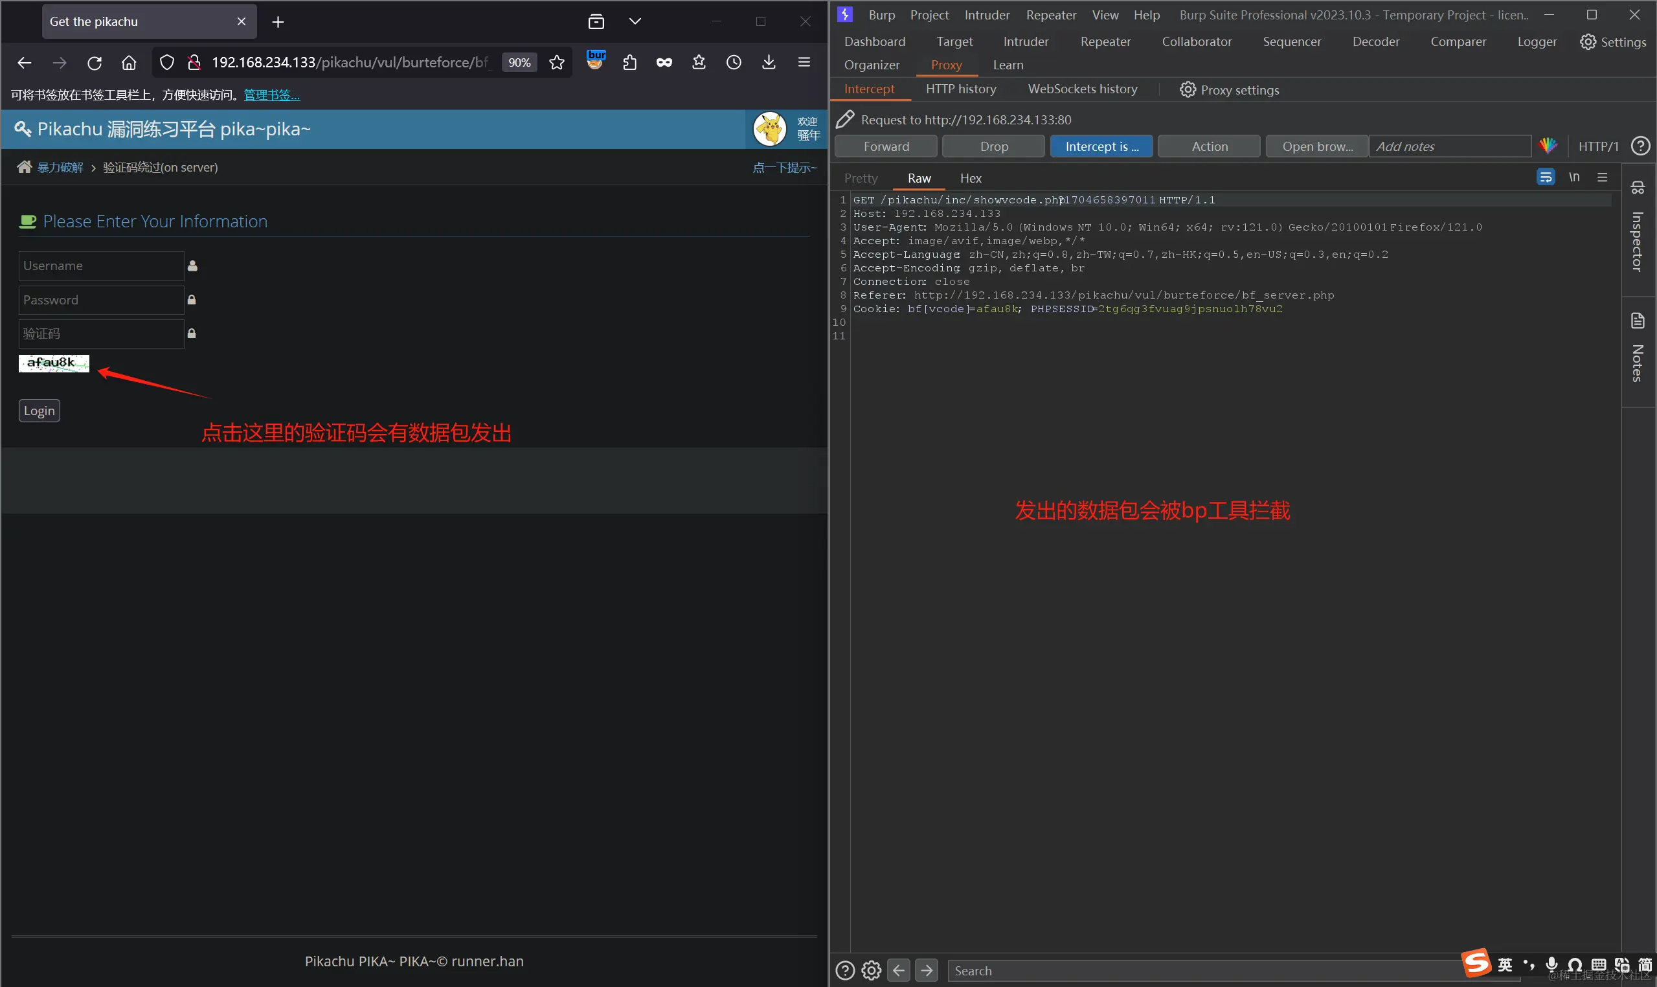The image size is (1657, 987).
Task: Click the 暴力破解 breadcrumb link
Action: [x=60, y=167]
